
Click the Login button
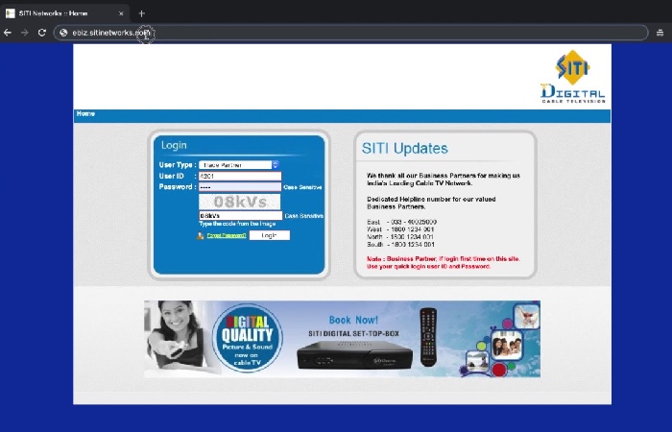click(x=270, y=235)
